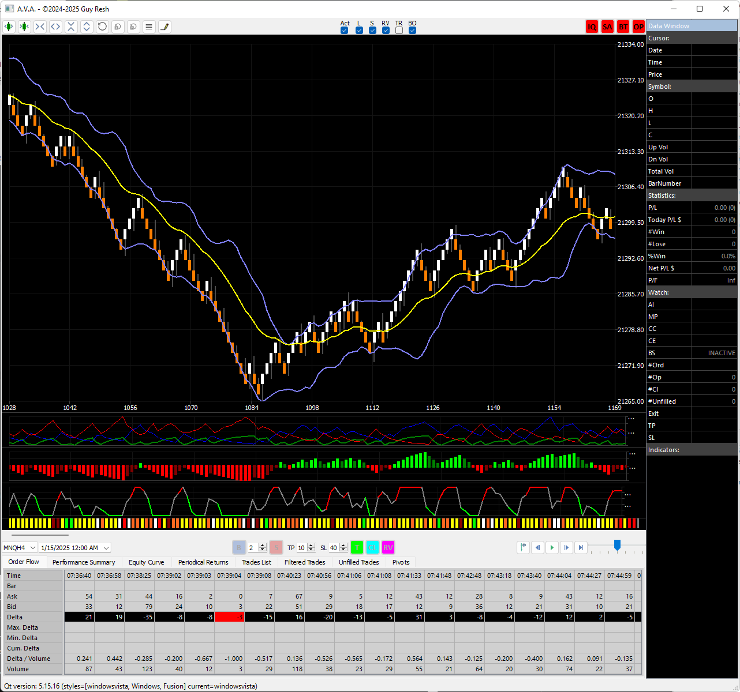The height and width of the screenshot is (692, 740).
Task: Click the 07:40:23 time column header
Action: (x=289, y=576)
